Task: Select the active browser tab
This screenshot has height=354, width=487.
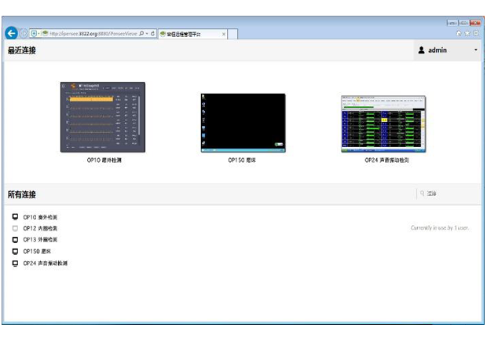Action: point(189,35)
